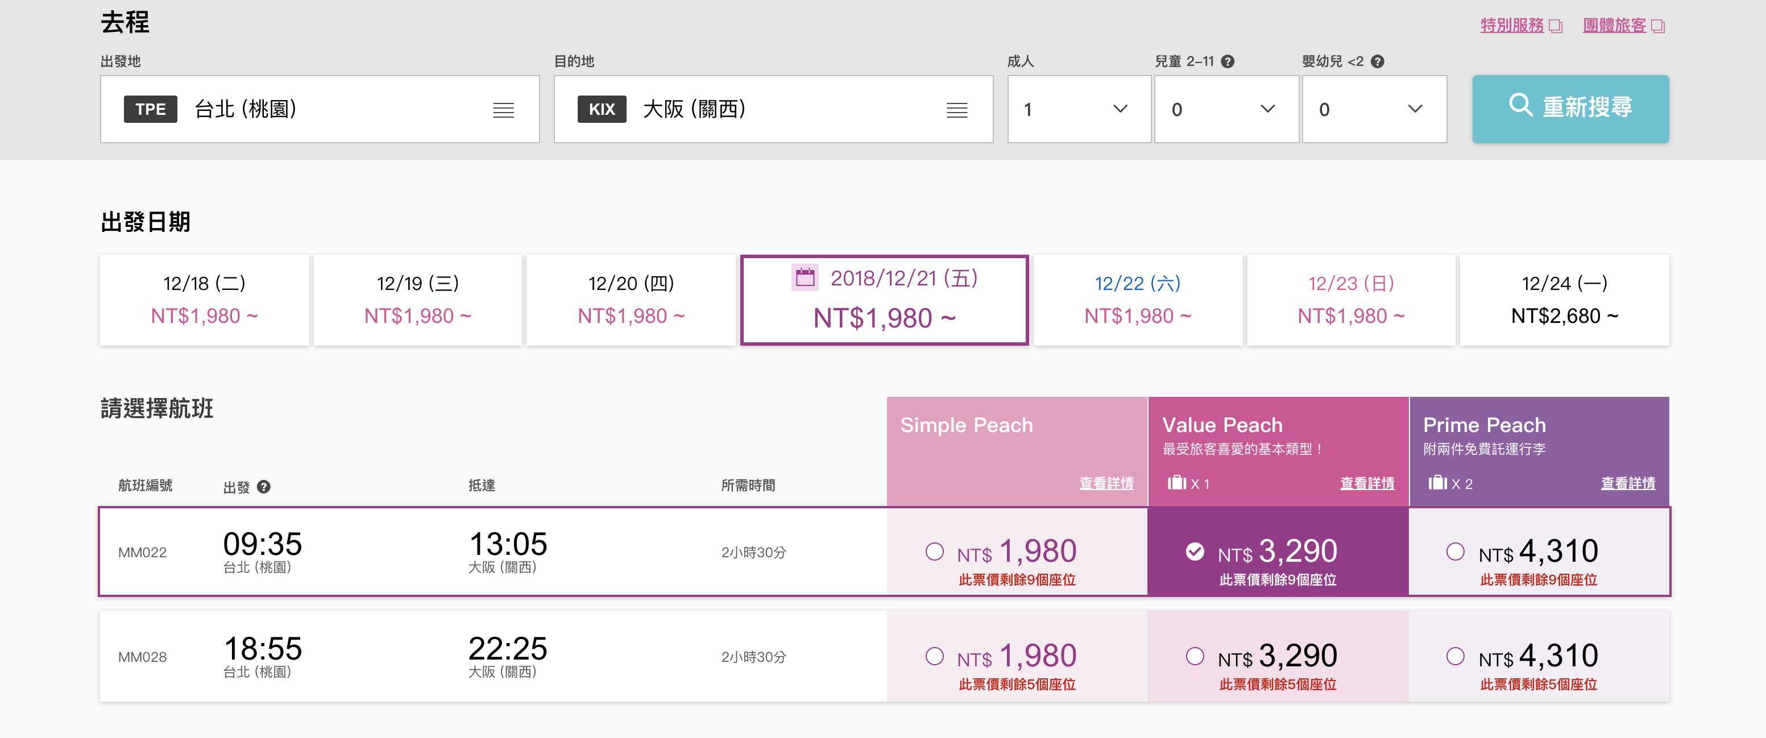This screenshot has height=738, width=1766.
Task: Select date tab 2018/12/21 (五)
Action: coord(884,300)
